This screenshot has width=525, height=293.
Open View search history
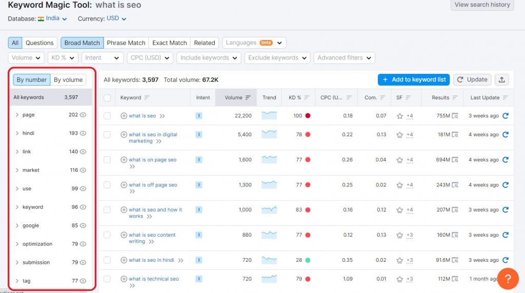[x=482, y=5]
